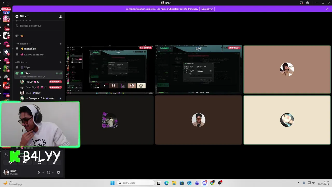Check voice connection quality icon

point(6,155)
